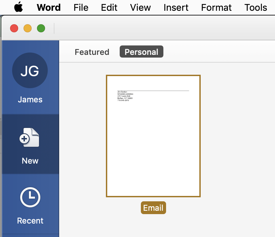The image size is (275, 237).
Task: Open the File menu
Action: point(81,7)
